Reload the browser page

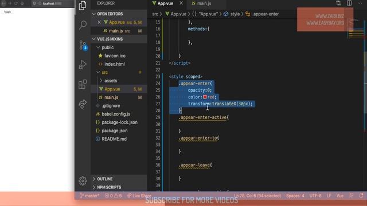point(16,3)
